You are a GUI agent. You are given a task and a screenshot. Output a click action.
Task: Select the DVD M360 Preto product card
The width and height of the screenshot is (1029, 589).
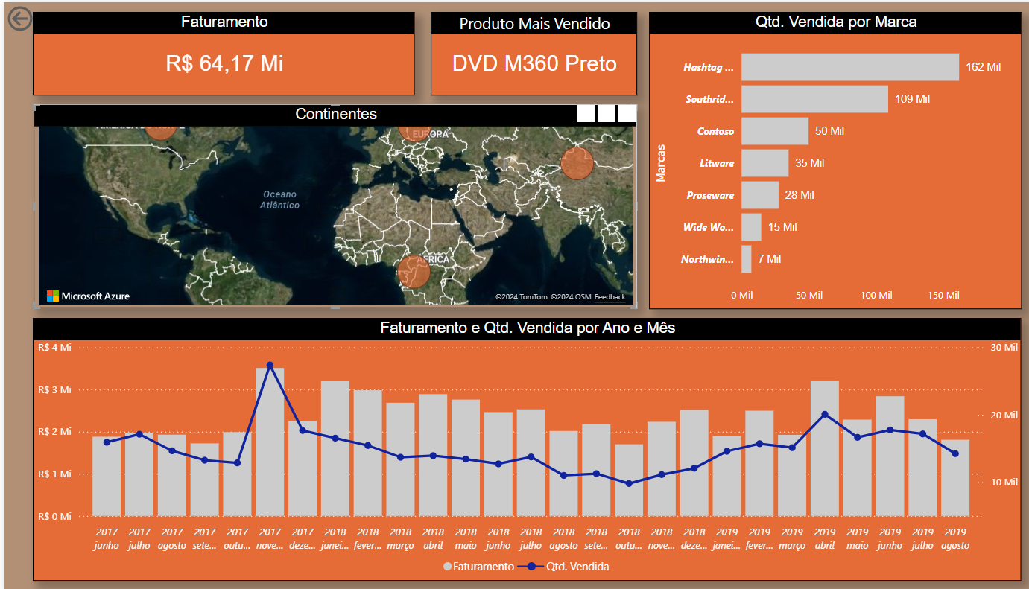(534, 54)
